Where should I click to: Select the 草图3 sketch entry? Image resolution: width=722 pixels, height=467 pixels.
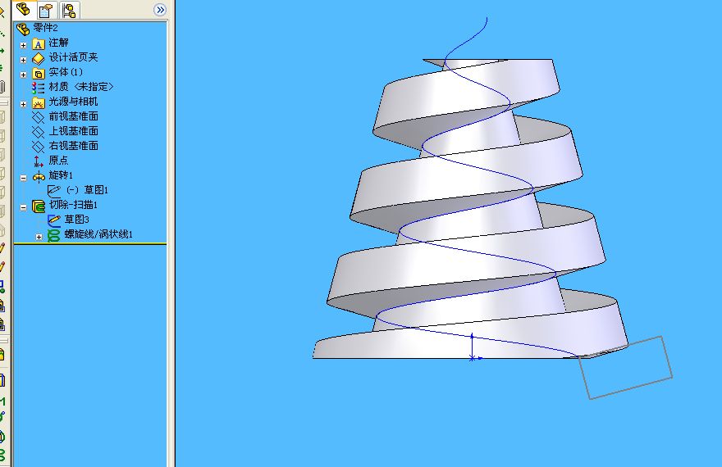[x=76, y=220]
